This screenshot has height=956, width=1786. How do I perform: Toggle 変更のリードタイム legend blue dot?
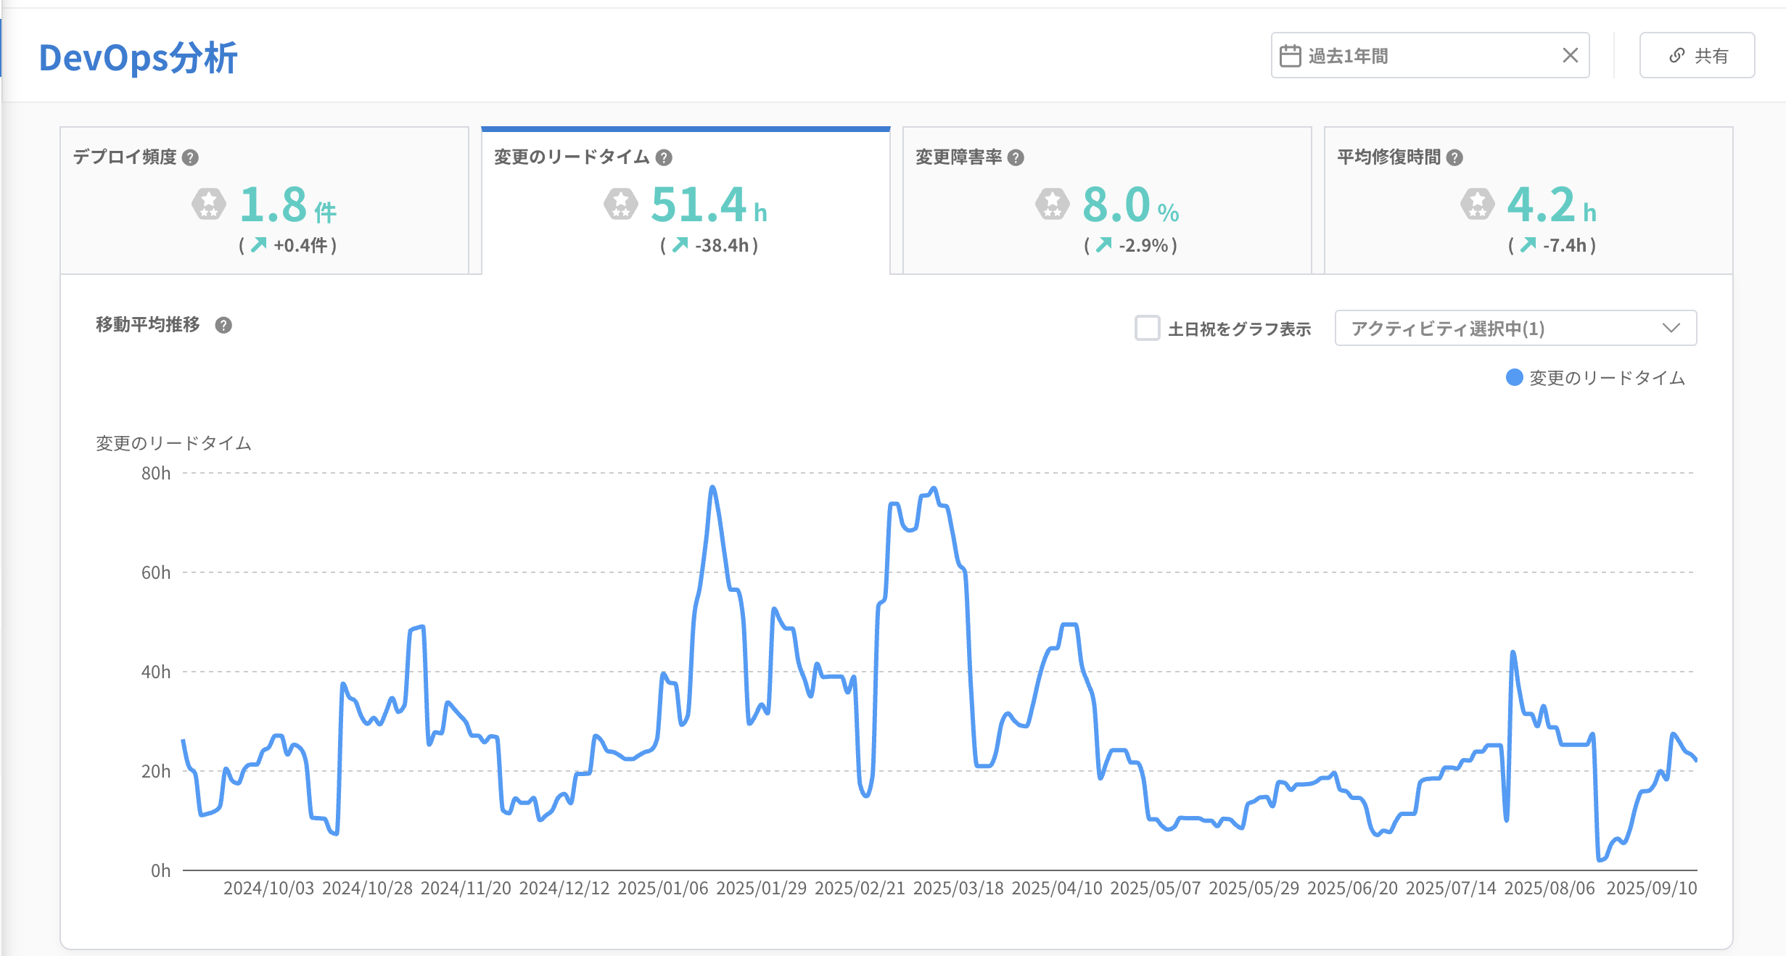(x=1514, y=377)
